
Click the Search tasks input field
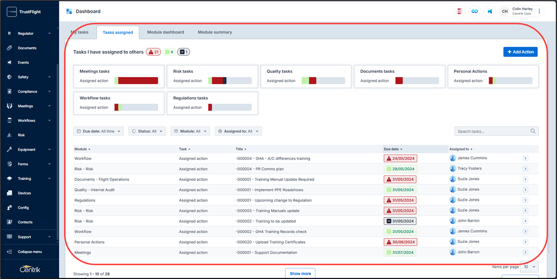tap(492, 131)
